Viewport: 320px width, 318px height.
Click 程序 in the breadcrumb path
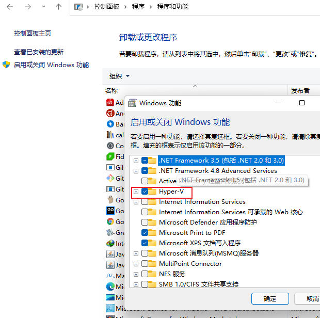(138, 7)
